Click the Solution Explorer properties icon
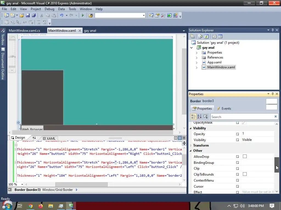281x210 pixels. [x=192, y=37]
